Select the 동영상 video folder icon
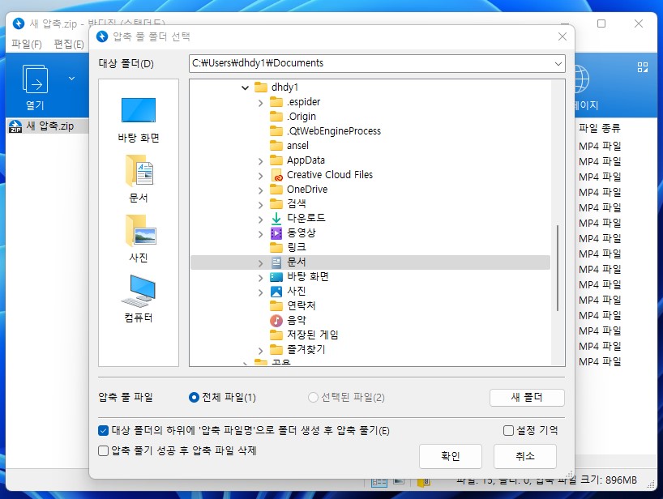This screenshot has width=663, height=499. 276,232
